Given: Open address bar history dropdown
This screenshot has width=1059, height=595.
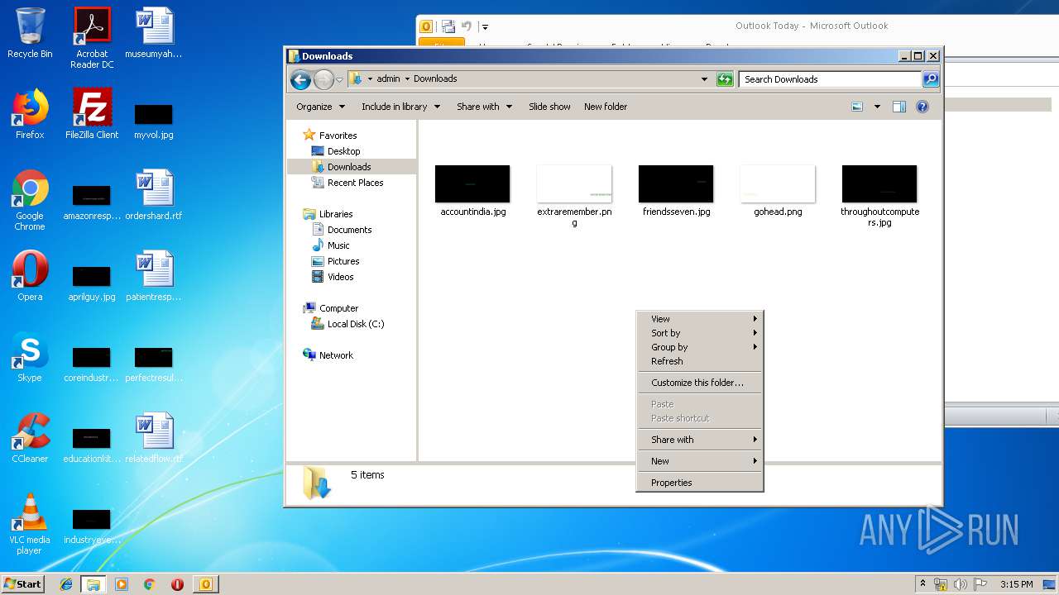Looking at the screenshot, I should [704, 79].
